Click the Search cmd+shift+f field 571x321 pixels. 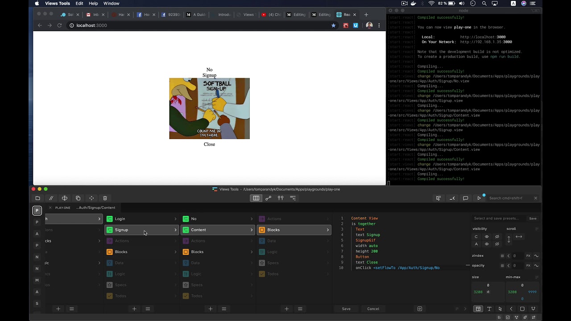(510, 198)
